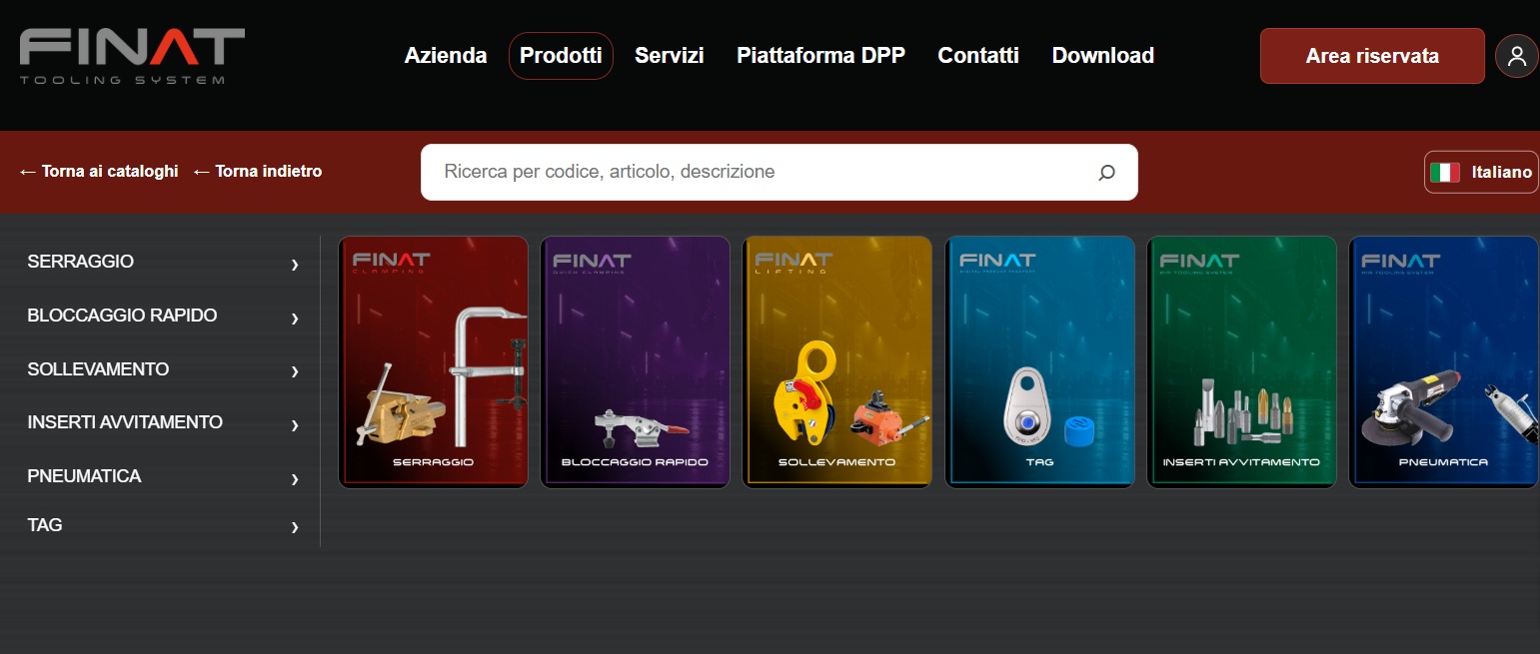Open the green Inserti Avvitamento catalog card
1540x654 pixels.
coord(1241,362)
